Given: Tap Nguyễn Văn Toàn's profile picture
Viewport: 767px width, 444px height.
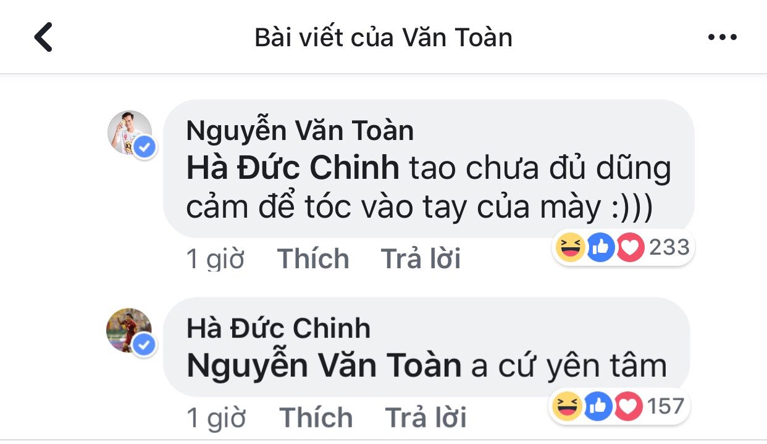Looking at the screenshot, I should [x=129, y=133].
